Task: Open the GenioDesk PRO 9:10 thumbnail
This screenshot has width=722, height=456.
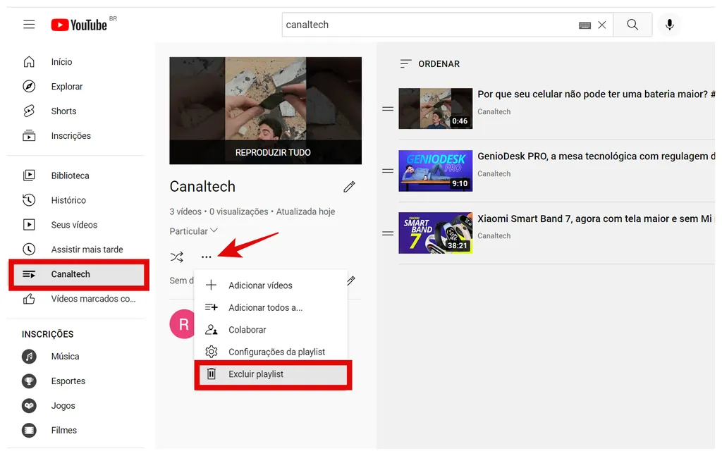Action: click(436, 171)
